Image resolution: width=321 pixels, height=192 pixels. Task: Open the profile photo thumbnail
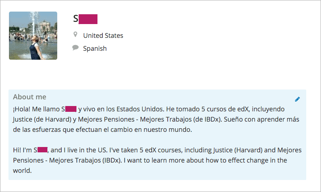[x=33, y=36]
